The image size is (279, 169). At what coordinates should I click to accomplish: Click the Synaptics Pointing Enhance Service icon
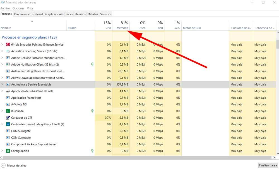(x=8, y=44)
